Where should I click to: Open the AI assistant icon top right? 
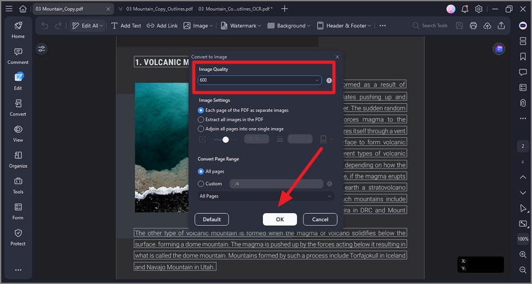click(523, 25)
